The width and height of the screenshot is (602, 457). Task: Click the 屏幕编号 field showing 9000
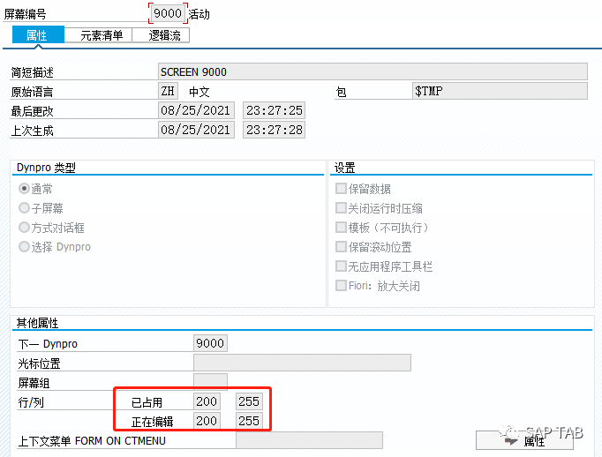pyautogui.click(x=168, y=13)
